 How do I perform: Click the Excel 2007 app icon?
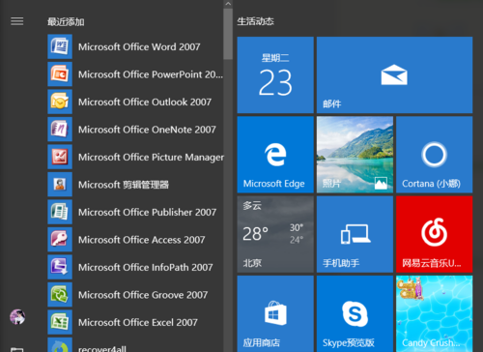60,322
